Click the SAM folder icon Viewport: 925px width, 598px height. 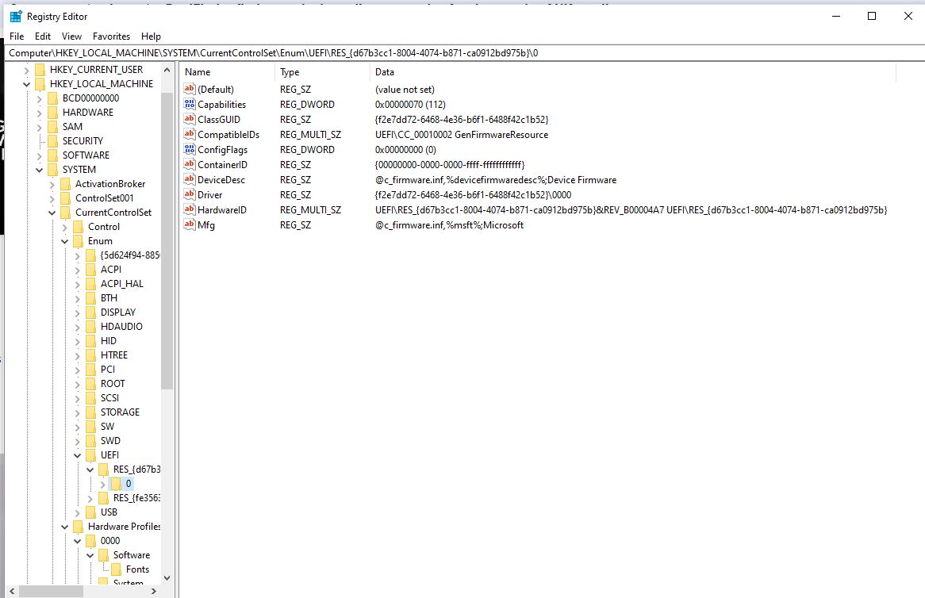(x=52, y=127)
